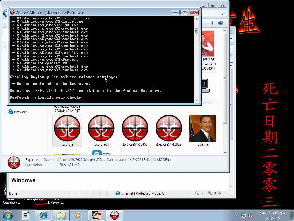Open the Explorer help question mark icon
This screenshot has width=294, height=221.
pyautogui.click(x=221, y=23)
